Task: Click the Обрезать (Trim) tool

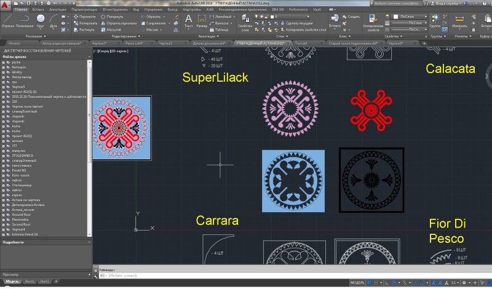Action: pos(151,17)
